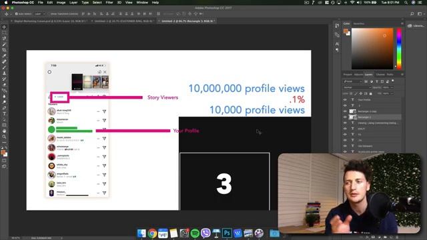427x240 pixels.
Task: Select the Horizontal Type tool
Action: pyautogui.click(x=4, y=114)
